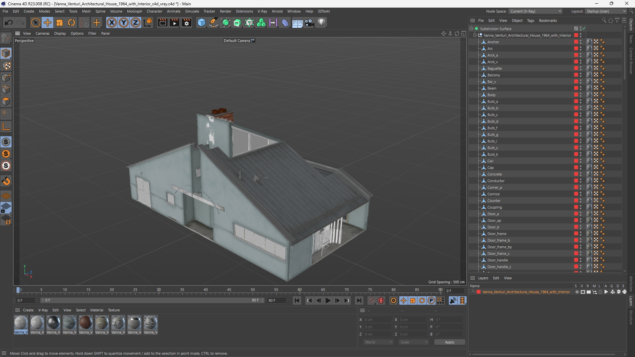Play the animation forward
This screenshot has height=357, width=635.
click(x=328, y=300)
